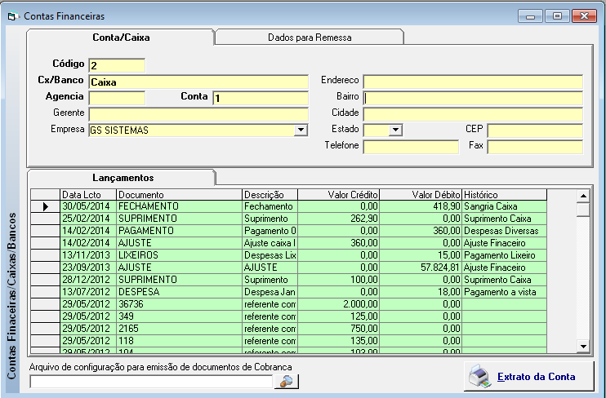Click the browse icon beside the configuration file field
The image size is (606, 398).
tap(287, 381)
